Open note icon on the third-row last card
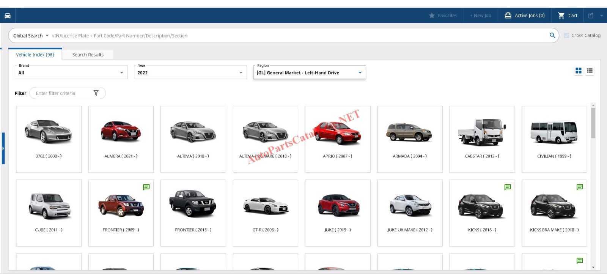The height and width of the screenshot is (274, 607). [580, 261]
